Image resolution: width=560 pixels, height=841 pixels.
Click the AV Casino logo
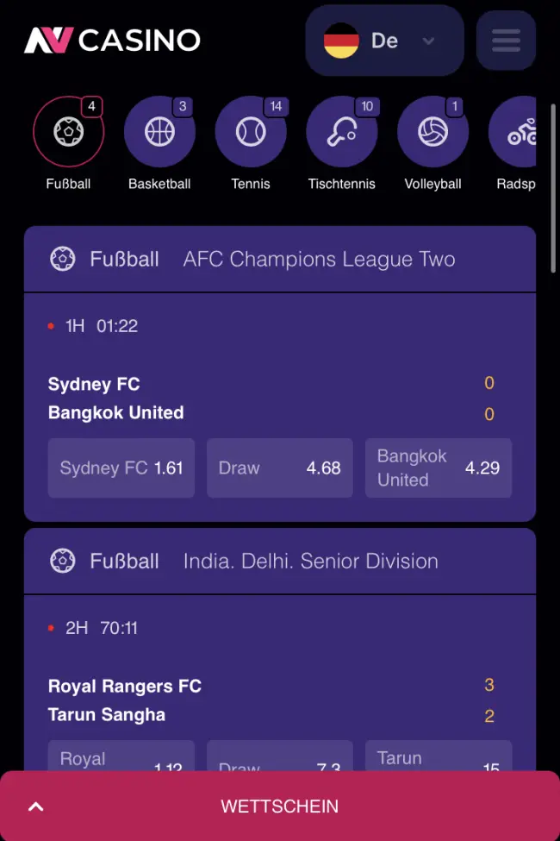(113, 41)
